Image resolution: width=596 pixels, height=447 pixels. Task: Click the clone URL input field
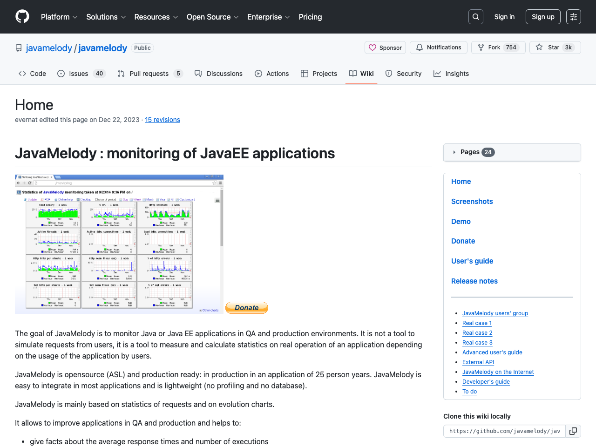[504, 431]
